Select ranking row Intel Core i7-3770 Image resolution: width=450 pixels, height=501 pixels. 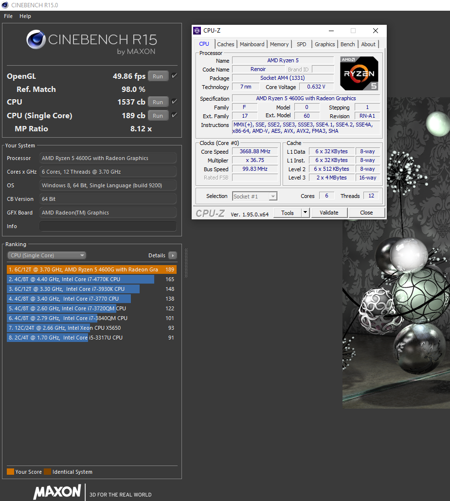[92, 299]
